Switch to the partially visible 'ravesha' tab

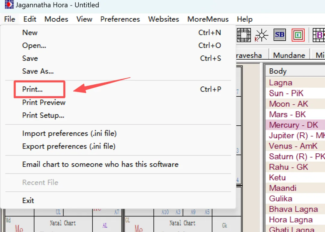pos(252,55)
